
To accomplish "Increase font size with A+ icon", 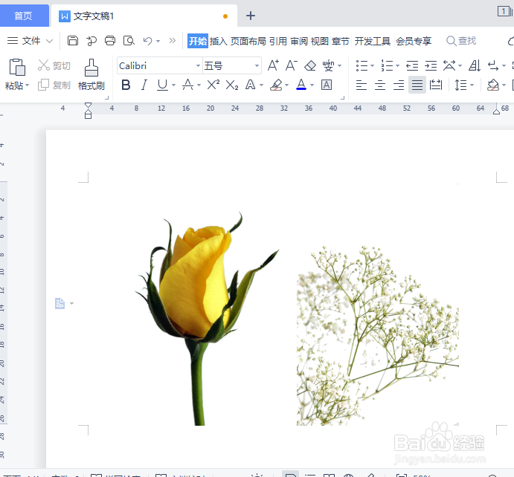I will click(273, 65).
